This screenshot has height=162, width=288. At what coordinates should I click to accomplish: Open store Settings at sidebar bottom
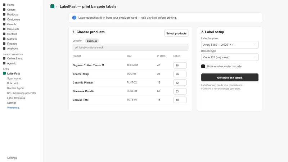[12, 158]
